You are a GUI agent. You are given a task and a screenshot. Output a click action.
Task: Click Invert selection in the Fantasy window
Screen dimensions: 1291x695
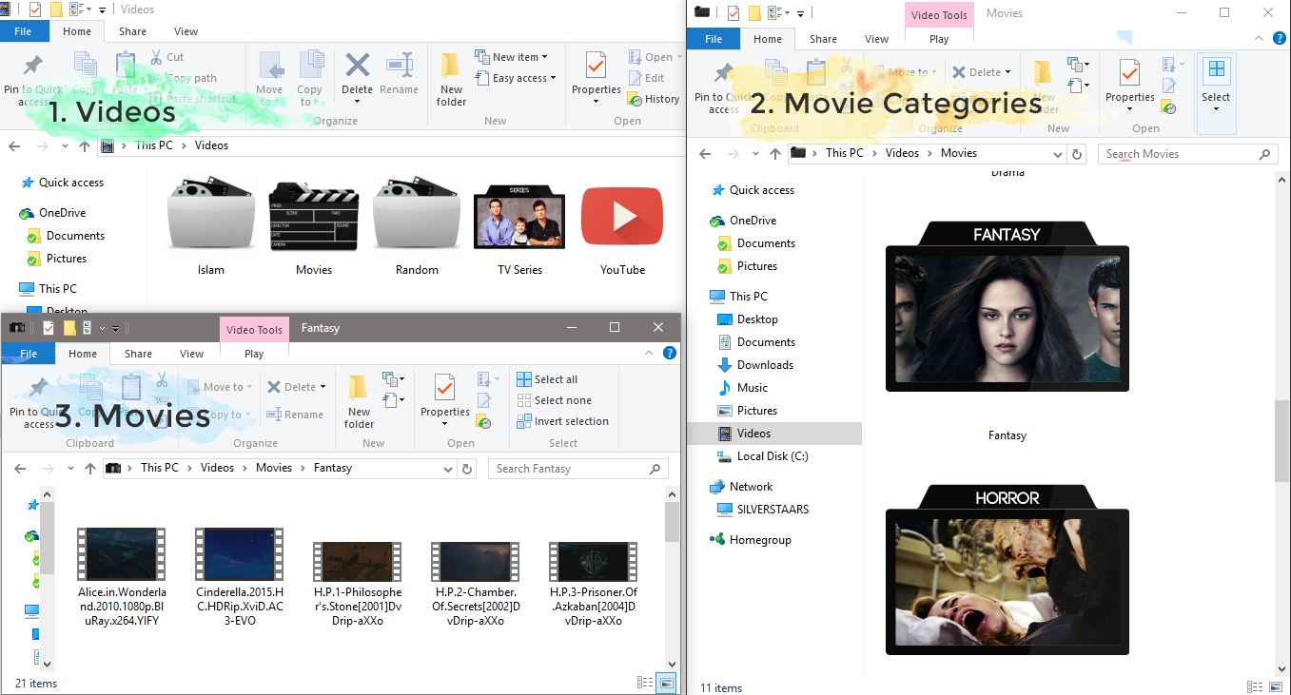click(562, 421)
